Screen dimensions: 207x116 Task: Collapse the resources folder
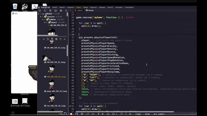click(40, 17)
